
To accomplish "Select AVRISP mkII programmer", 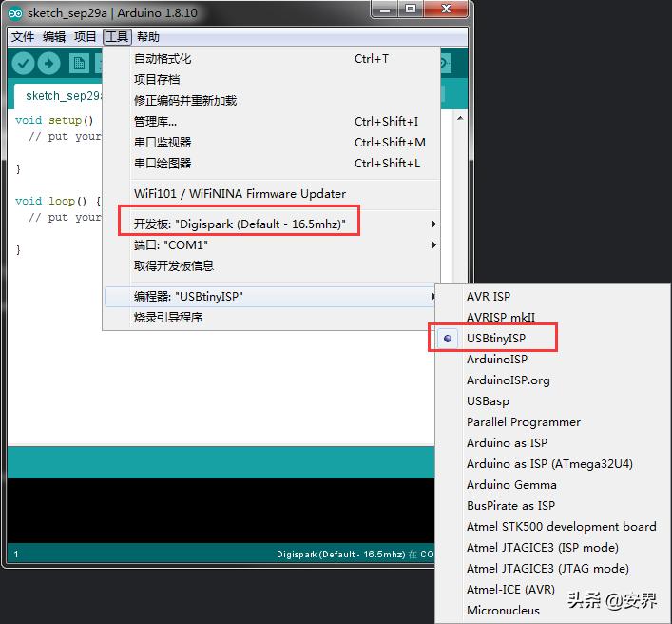I will click(x=552, y=318).
